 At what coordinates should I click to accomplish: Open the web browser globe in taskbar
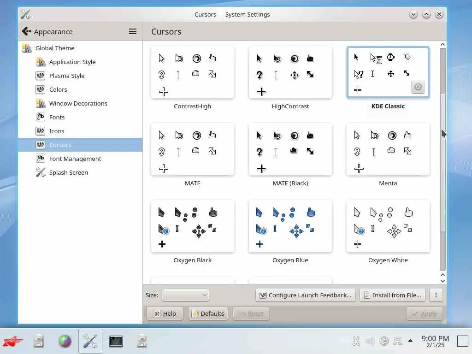point(65,341)
